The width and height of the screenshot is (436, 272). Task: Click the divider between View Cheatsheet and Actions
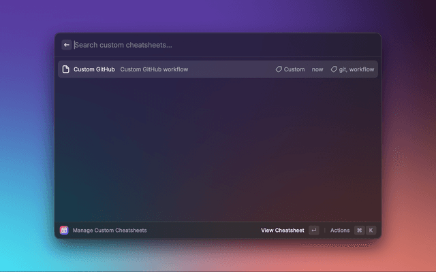pyautogui.click(x=324, y=231)
